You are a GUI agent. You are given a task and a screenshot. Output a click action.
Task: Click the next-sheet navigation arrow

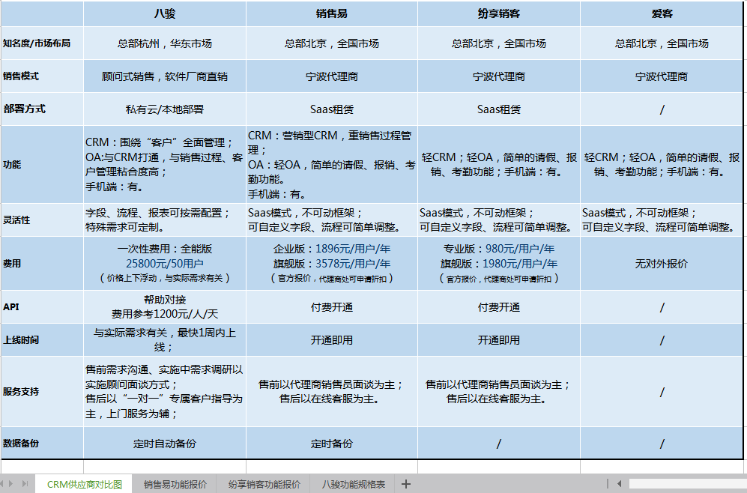(11, 484)
